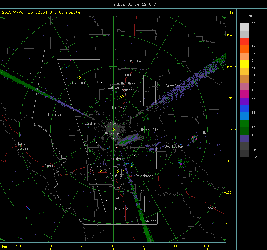Click the yellow diamond marker near RedDeer
Viewport: 267px width, 250px height.
(122, 97)
